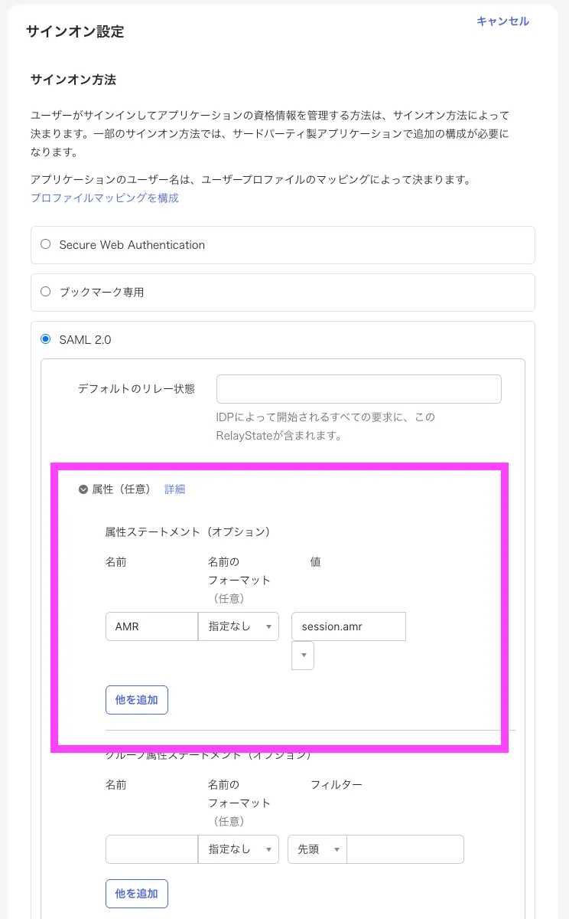Open the group attribute 指定なし format dropdown
569x919 pixels.
point(239,849)
